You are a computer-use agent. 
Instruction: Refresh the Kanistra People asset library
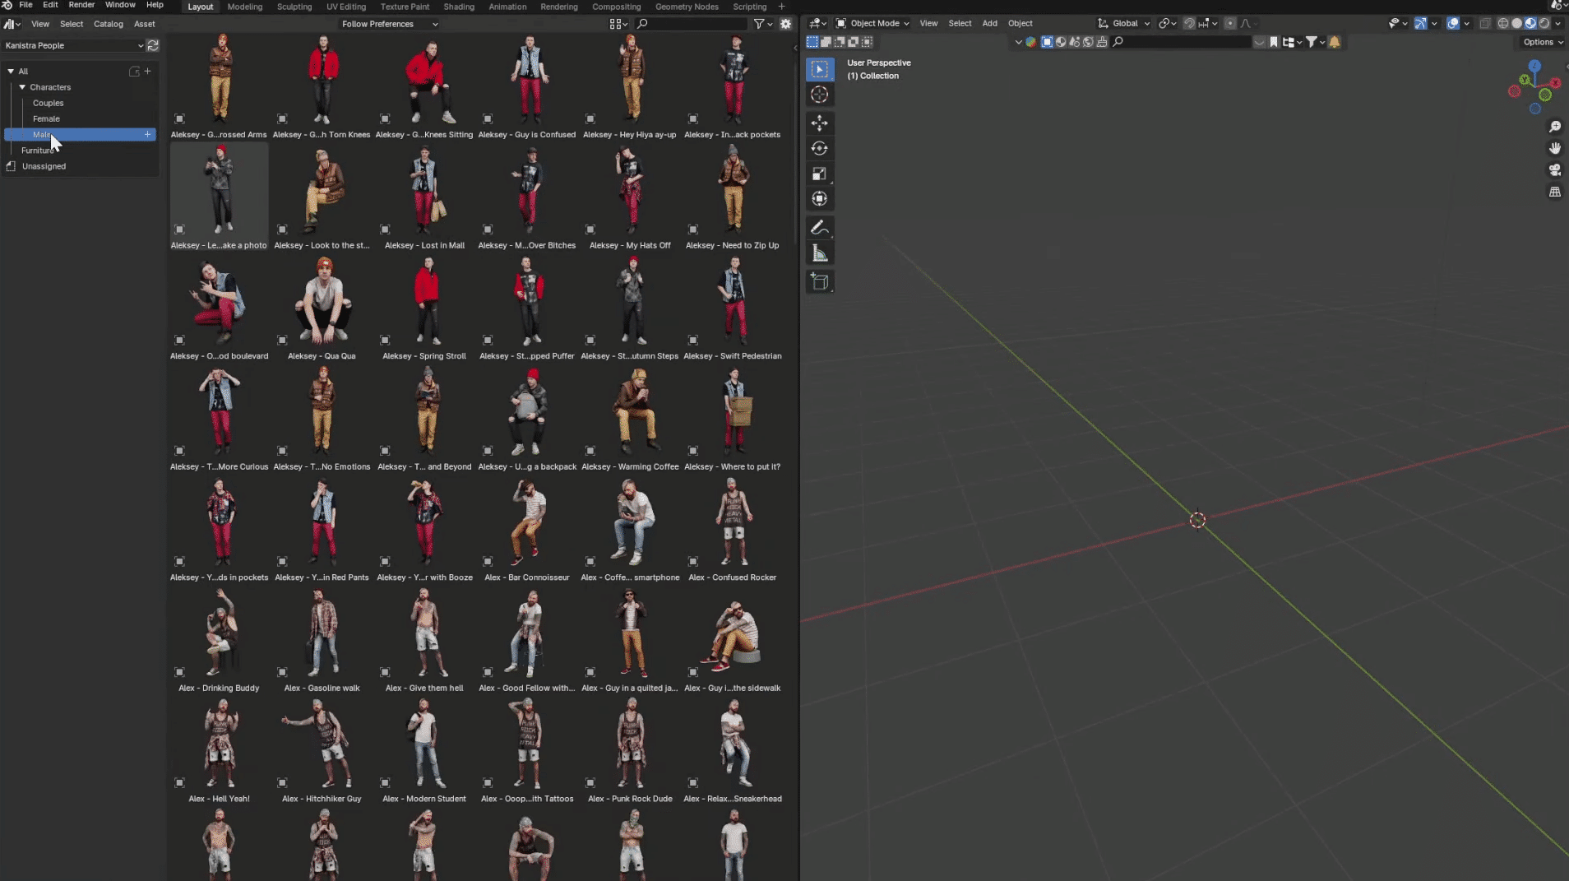(x=153, y=45)
